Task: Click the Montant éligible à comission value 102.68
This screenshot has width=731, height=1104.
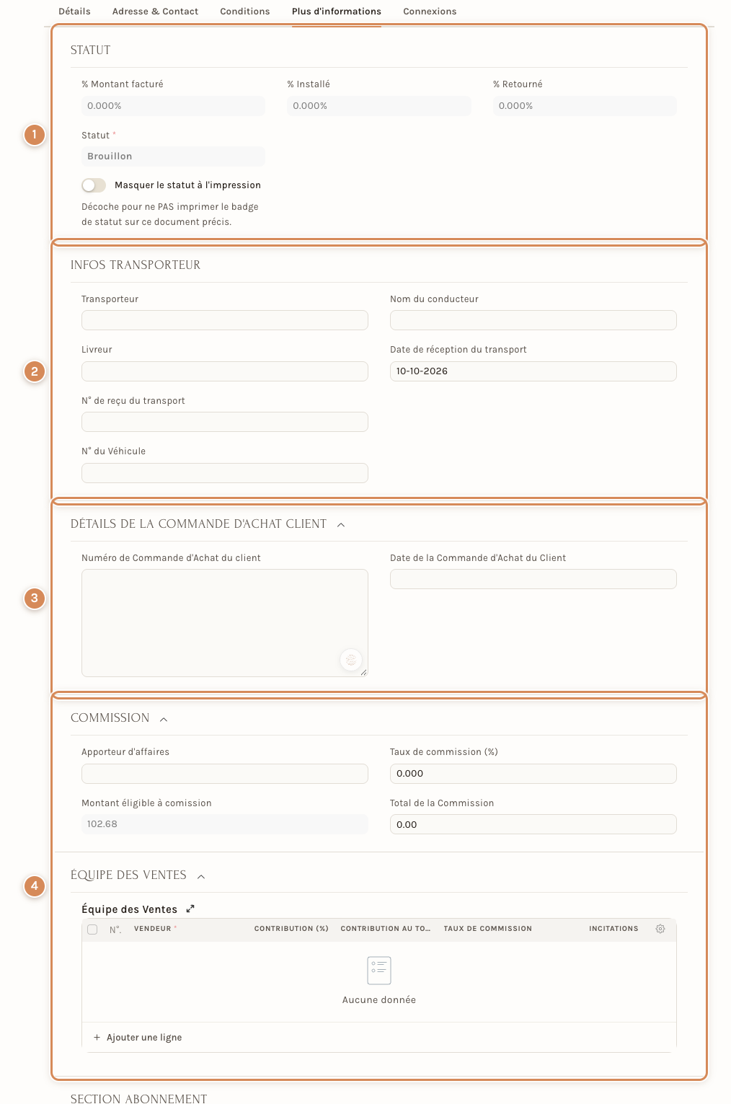Action: (x=225, y=824)
